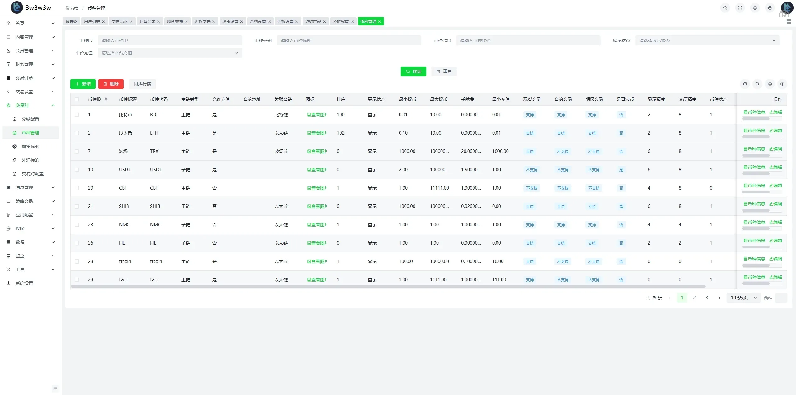Toggle fullscreen icon in header
Viewport: 796px width, 395px height.
740,8
